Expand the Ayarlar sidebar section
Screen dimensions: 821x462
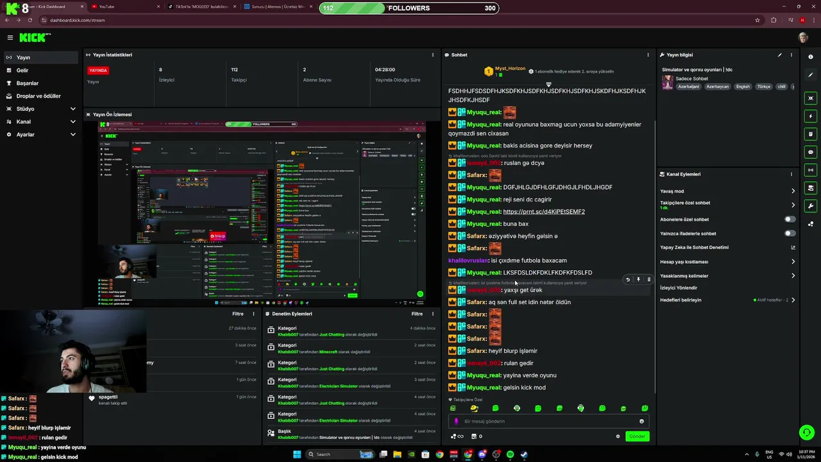click(40, 134)
